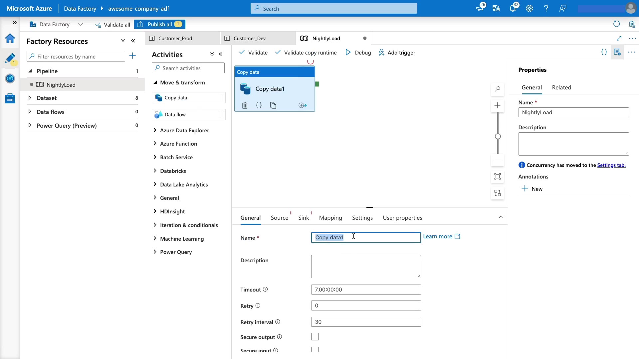Screen dimensions: 639x359
Task: Collapse the Move & transform group
Action: 155,82
